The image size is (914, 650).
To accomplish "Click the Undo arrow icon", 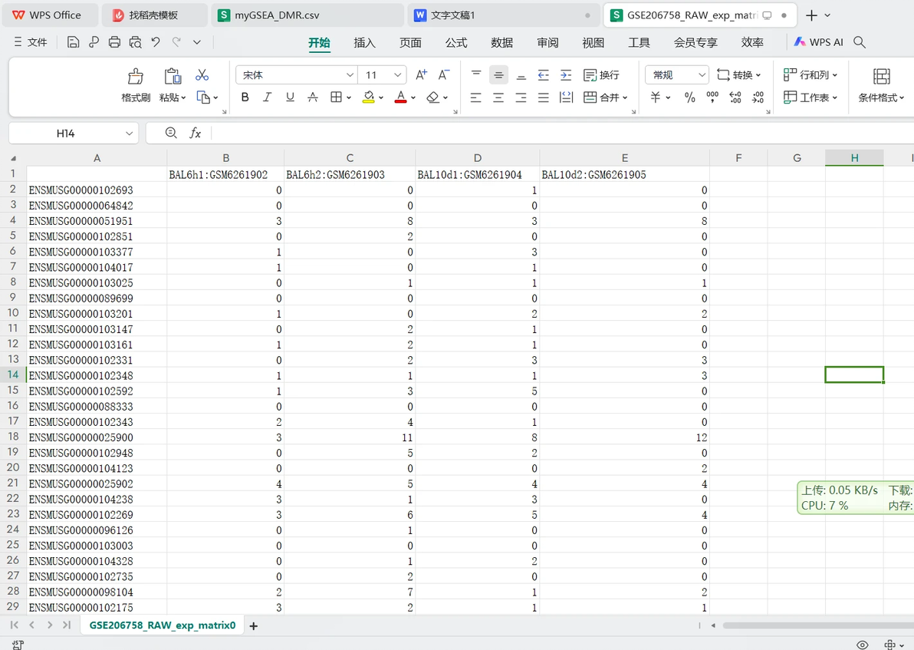I will [x=156, y=42].
